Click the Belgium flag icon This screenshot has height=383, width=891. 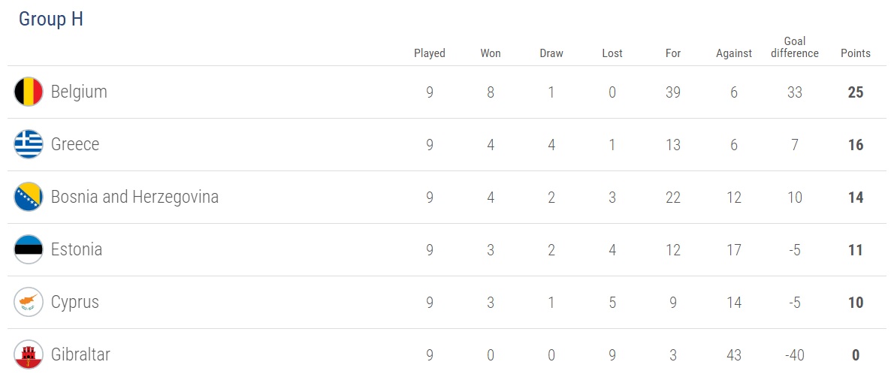point(29,92)
